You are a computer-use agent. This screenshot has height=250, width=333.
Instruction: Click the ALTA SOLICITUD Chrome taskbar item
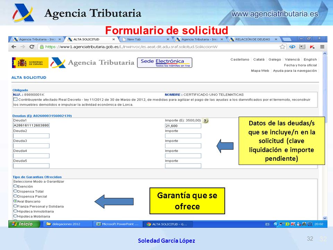pyautogui.click(x=168, y=224)
